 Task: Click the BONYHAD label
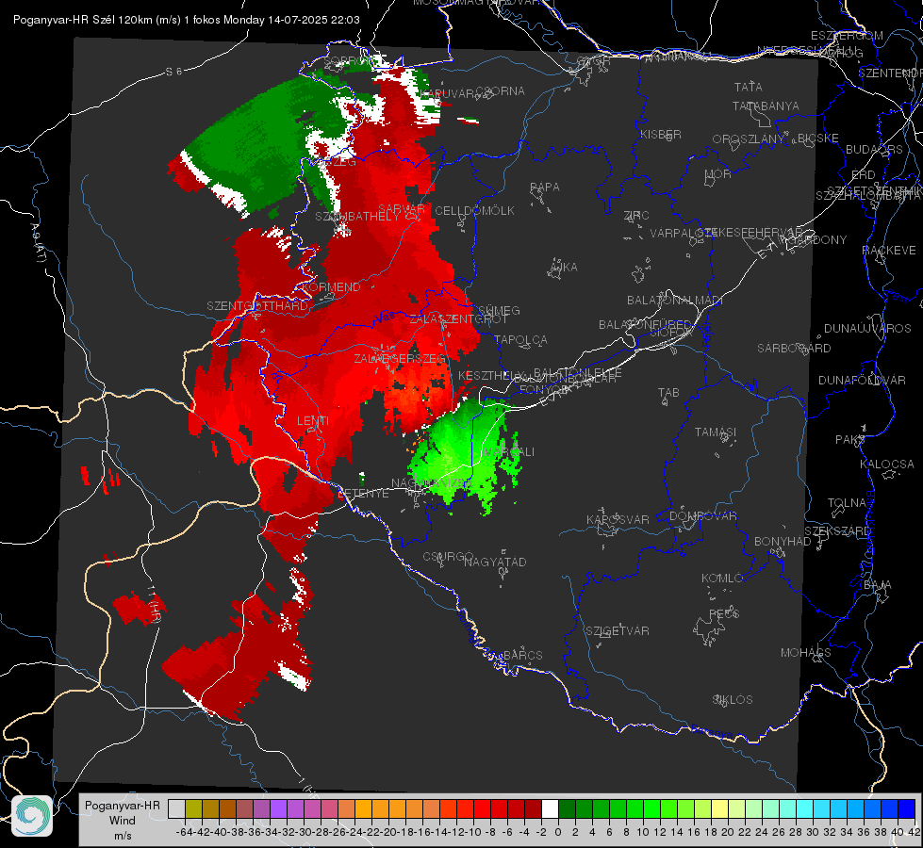[x=783, y=542]
